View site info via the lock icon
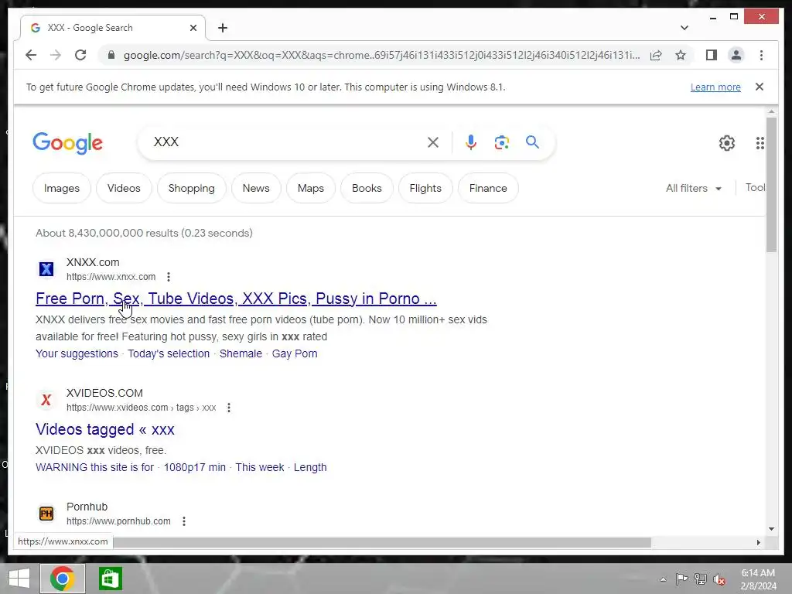The height and width of the screenshot is (594, 792). pos(111,55)
